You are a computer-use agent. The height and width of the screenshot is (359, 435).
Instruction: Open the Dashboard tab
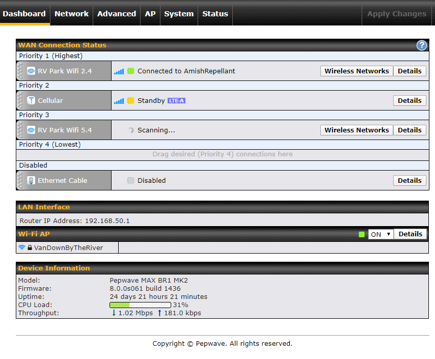24,14
